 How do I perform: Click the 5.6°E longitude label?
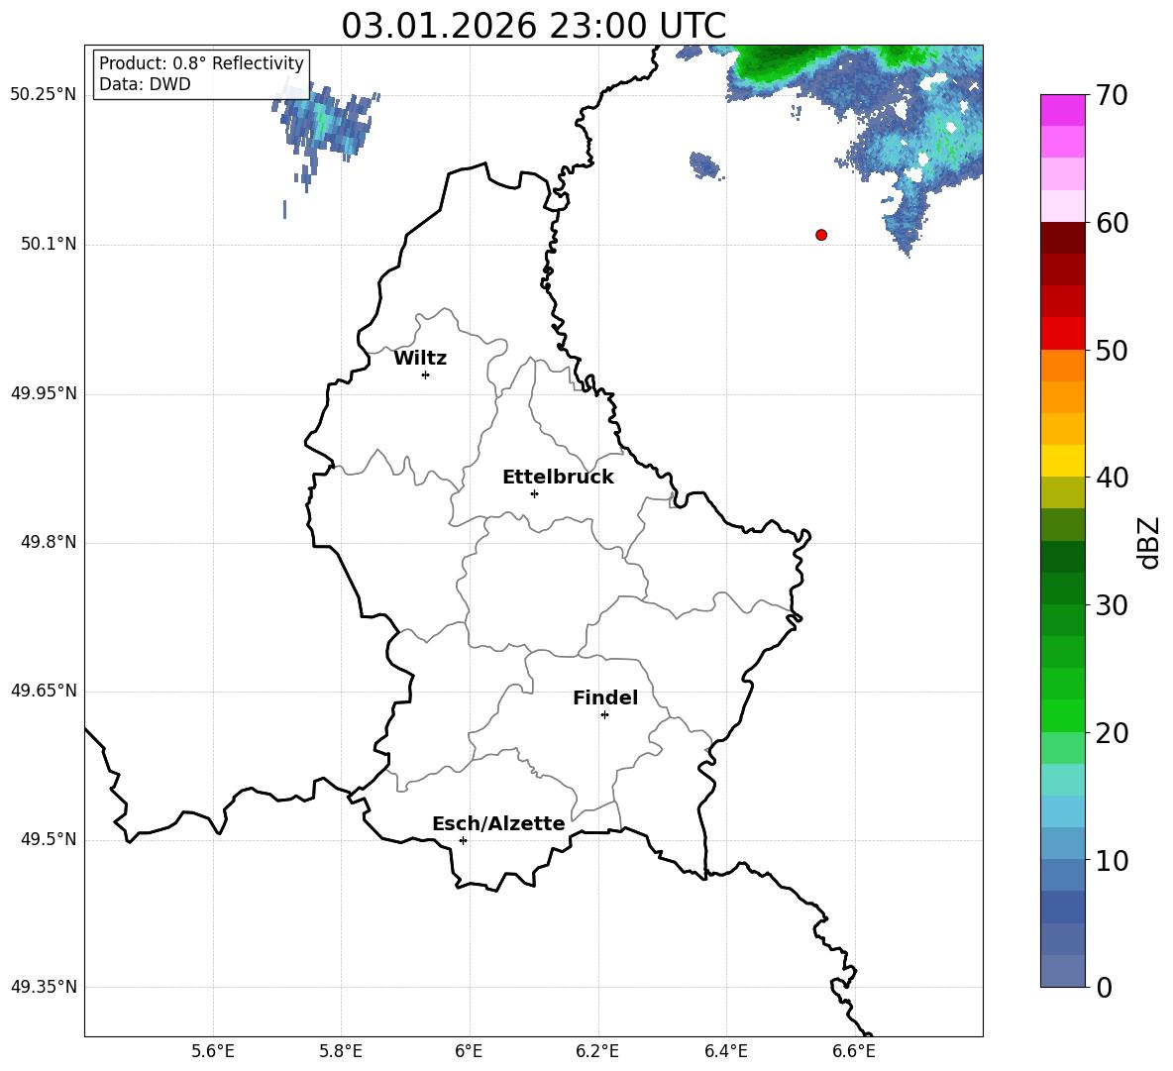(213, 1051)
